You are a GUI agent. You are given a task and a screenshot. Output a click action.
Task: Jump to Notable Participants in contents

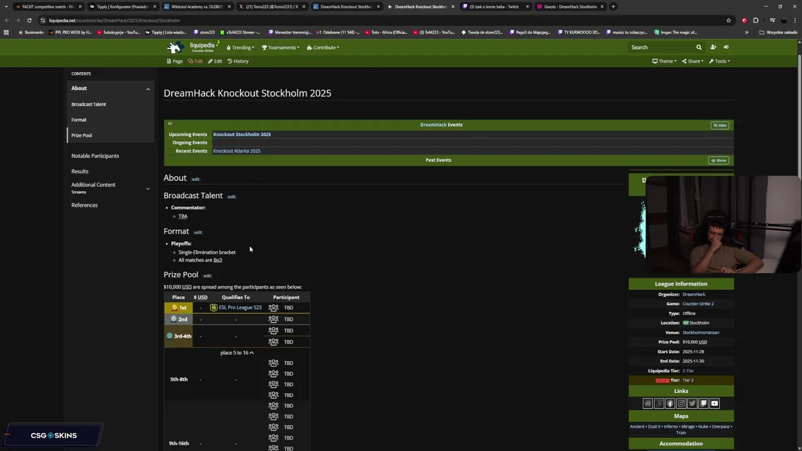[95, 156]
